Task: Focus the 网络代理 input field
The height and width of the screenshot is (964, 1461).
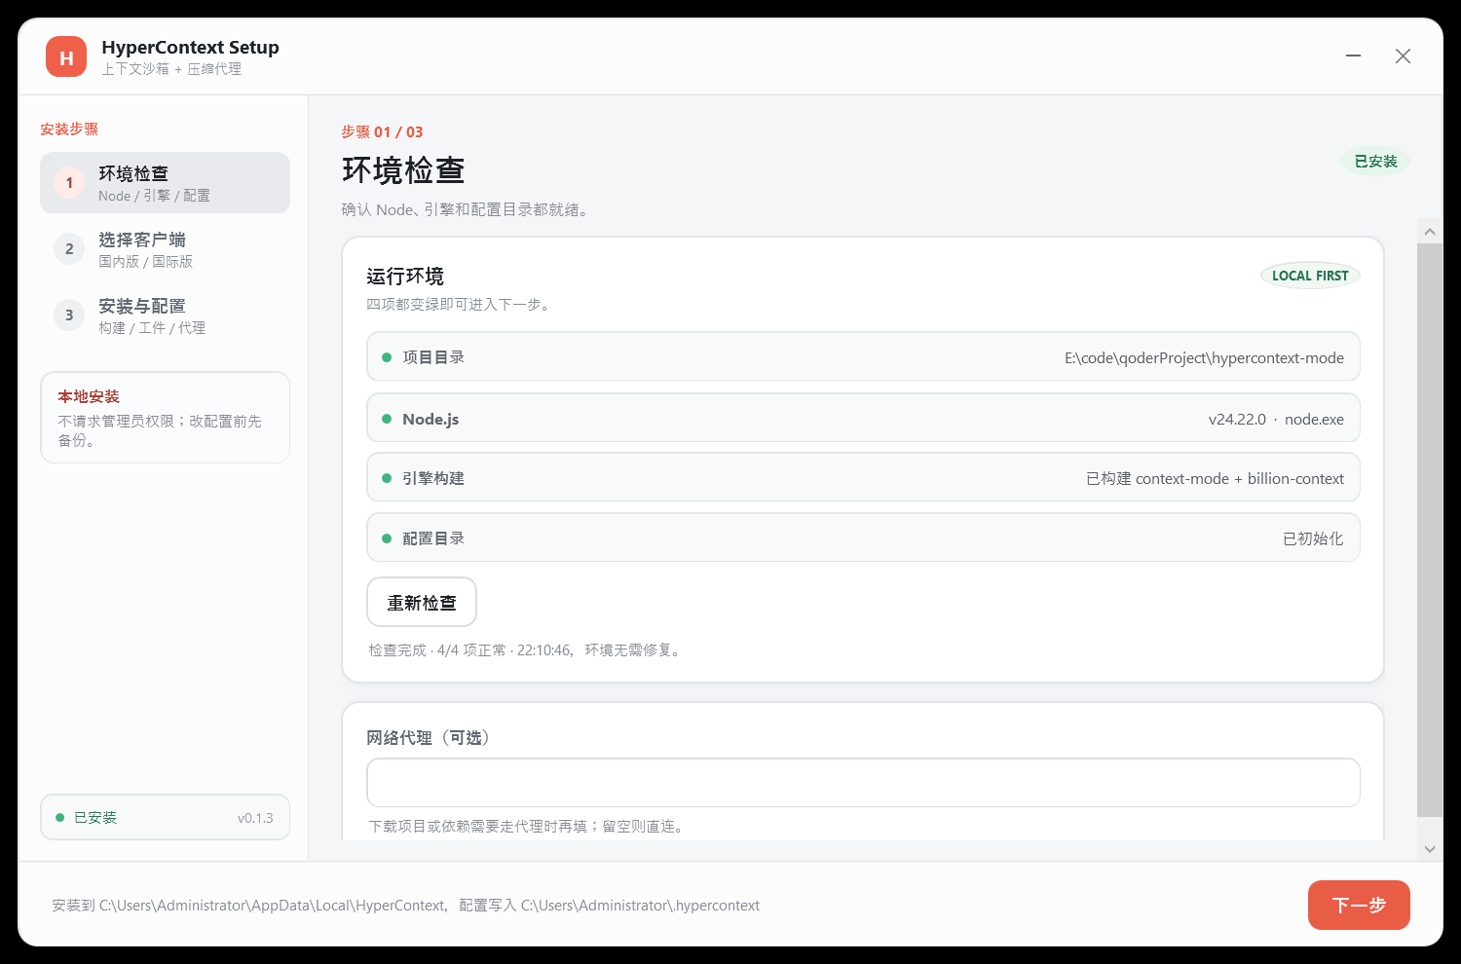Action: [x=863, y=783]
